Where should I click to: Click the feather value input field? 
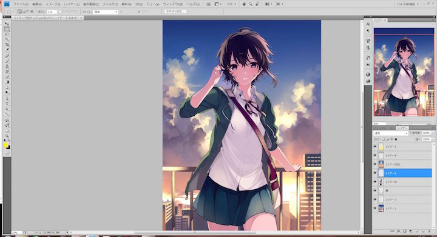(x=52, y=12)
